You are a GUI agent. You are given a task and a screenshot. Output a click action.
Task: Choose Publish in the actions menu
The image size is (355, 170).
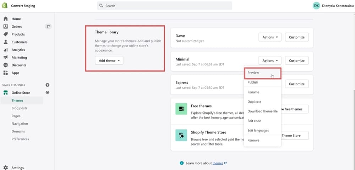click(x=253, y=83)
